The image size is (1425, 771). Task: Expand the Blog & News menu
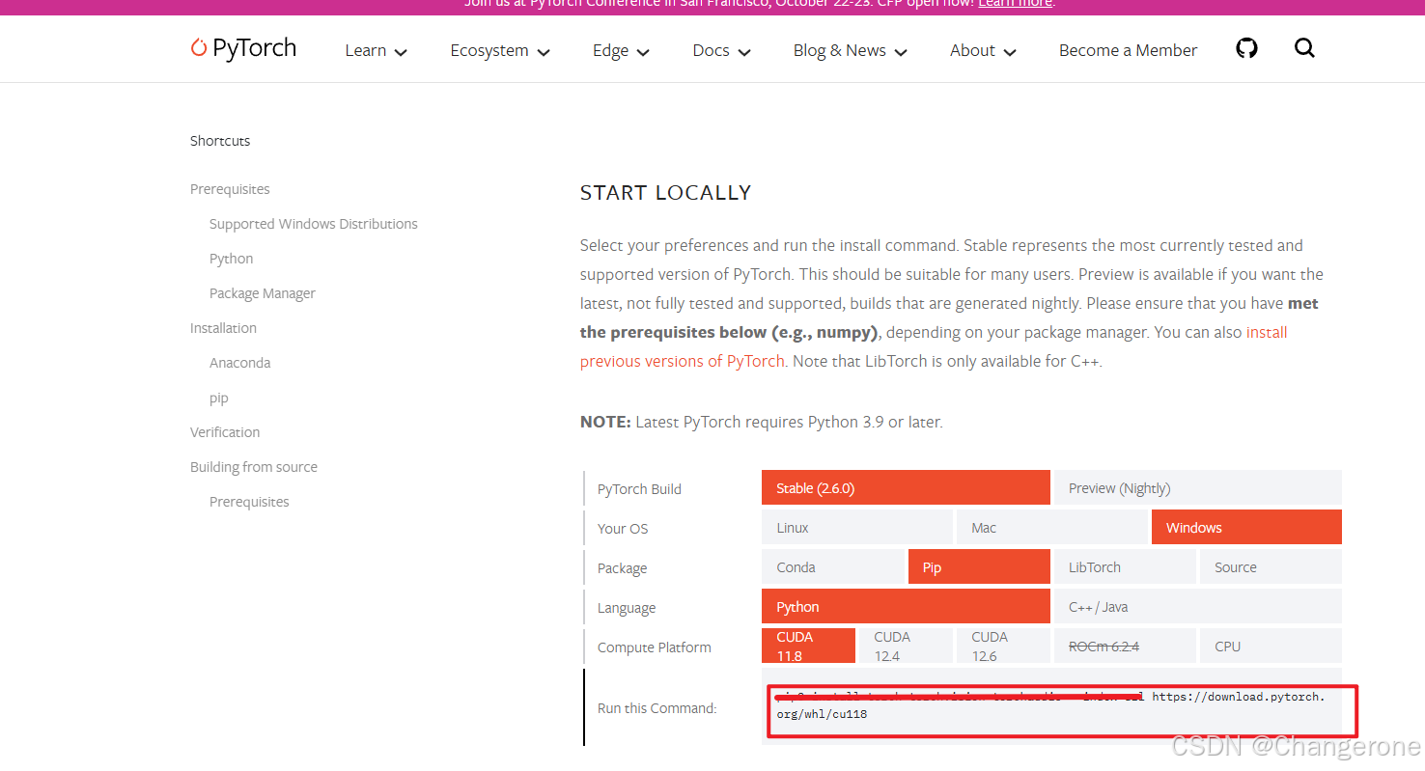point(850,50)
